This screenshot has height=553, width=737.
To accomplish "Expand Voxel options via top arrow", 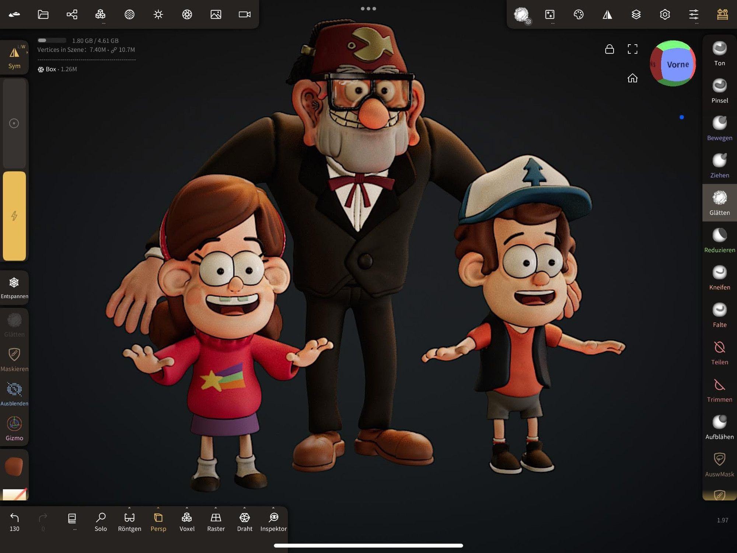I will point(187,508).
